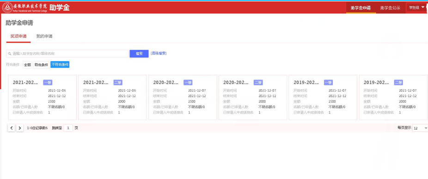Select the 全部 filter option

point(27,65)
